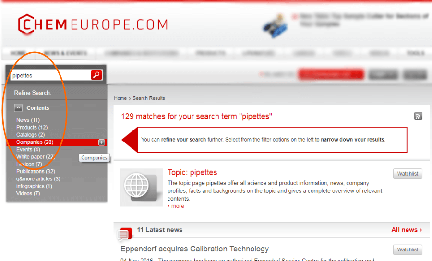Viewport: 432px width, 261px height.
Task: Click the Latest news speech bubble icon
Action: (125, 234)
